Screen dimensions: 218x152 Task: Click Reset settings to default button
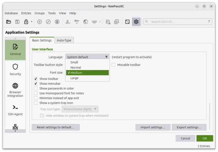tap(55, 127)
